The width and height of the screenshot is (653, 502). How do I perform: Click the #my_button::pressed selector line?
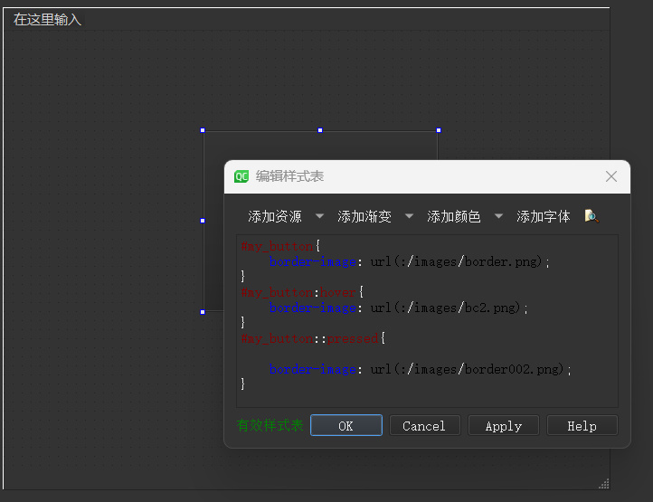[x=313, y=338]
